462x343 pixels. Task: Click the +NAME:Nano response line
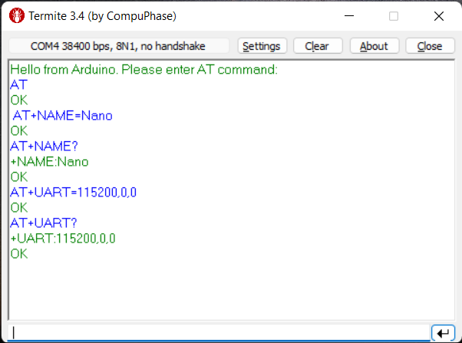[x=49, y=162]
